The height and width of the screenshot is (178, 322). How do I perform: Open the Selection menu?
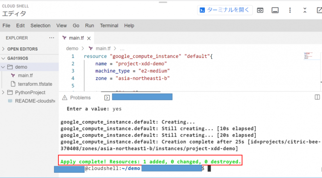click(x=40, y=25)
